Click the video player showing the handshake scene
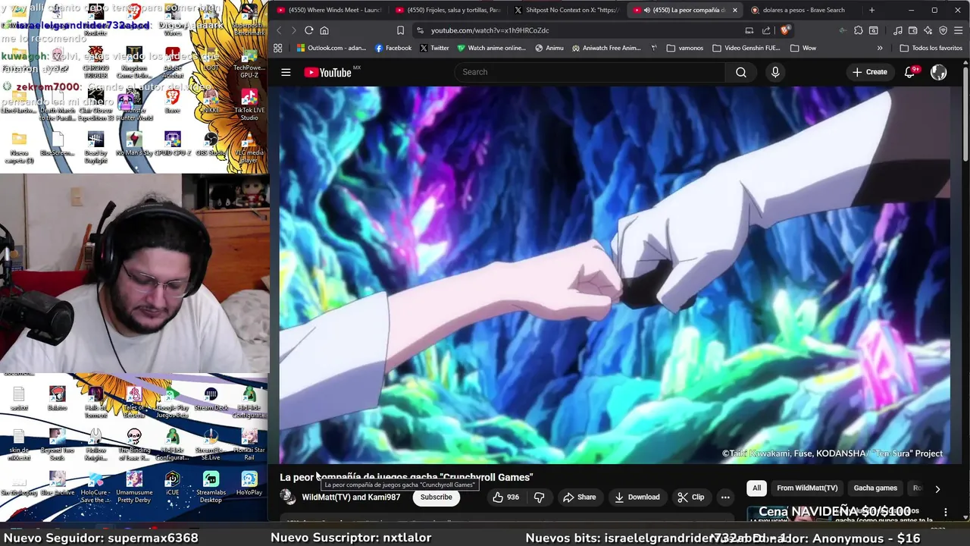Image resolution: width=970 pixels, height=546 pixels. coord(615,275)
